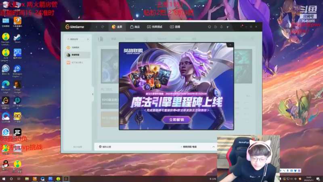Open Dread Hunger desktop shortcut

[x=17, y=87]
